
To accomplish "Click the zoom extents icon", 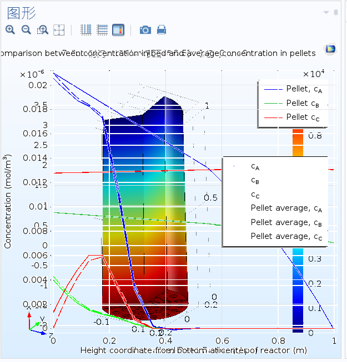I will tap(59, 30).
